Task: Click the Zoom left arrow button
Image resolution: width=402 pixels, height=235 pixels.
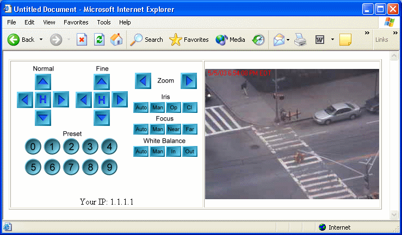Action: coord(143,81)
